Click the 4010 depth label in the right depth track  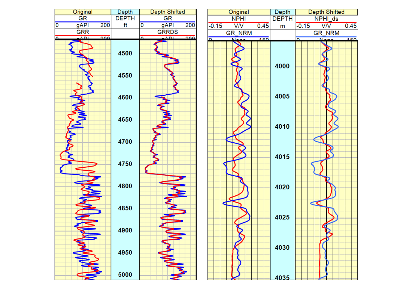(283, 127)
